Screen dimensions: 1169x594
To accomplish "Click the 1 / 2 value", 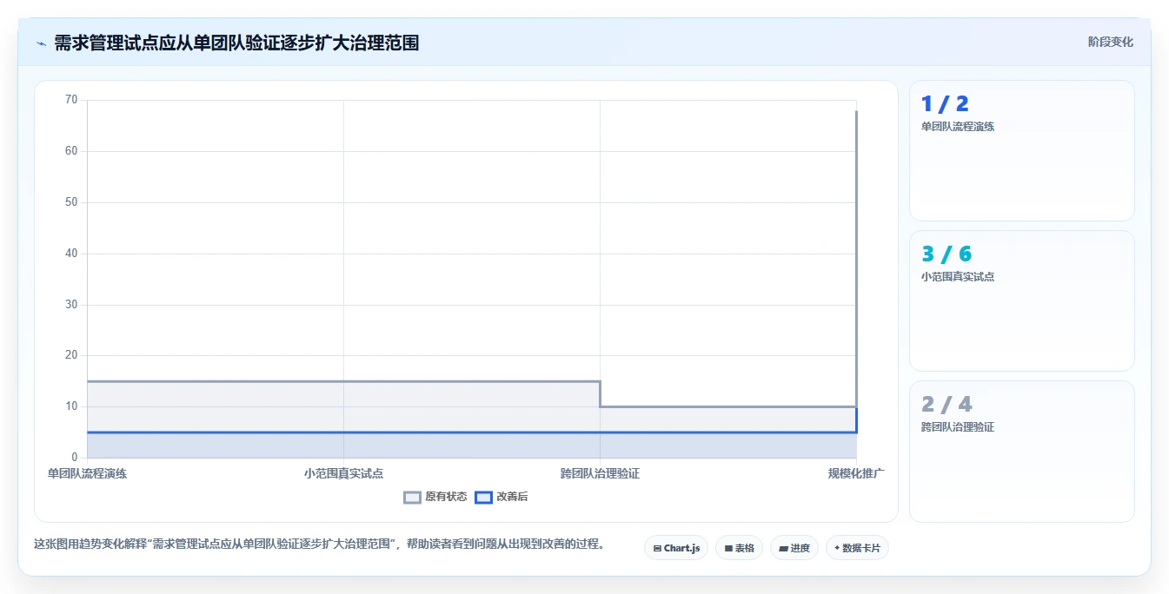I will click(x=945, y=104).
